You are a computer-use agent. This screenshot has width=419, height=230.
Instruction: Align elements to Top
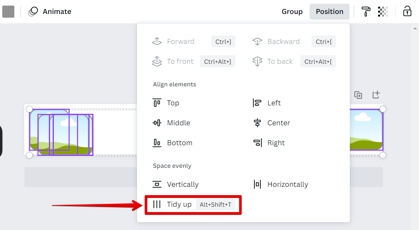pos(173,103)
